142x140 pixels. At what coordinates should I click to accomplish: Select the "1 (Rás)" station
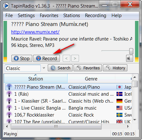pos(21,94)
